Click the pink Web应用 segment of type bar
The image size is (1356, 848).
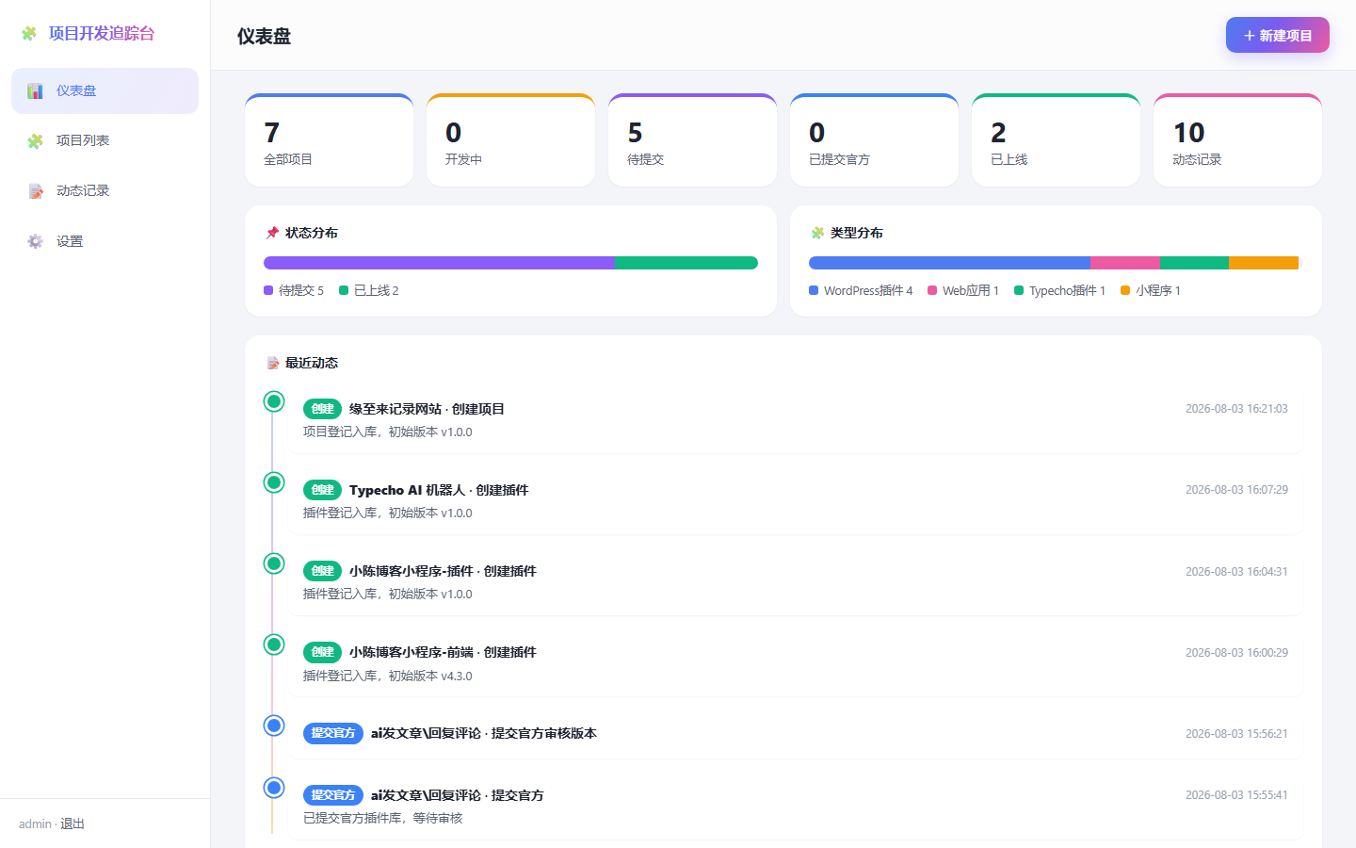click(x=1124, y=263)
